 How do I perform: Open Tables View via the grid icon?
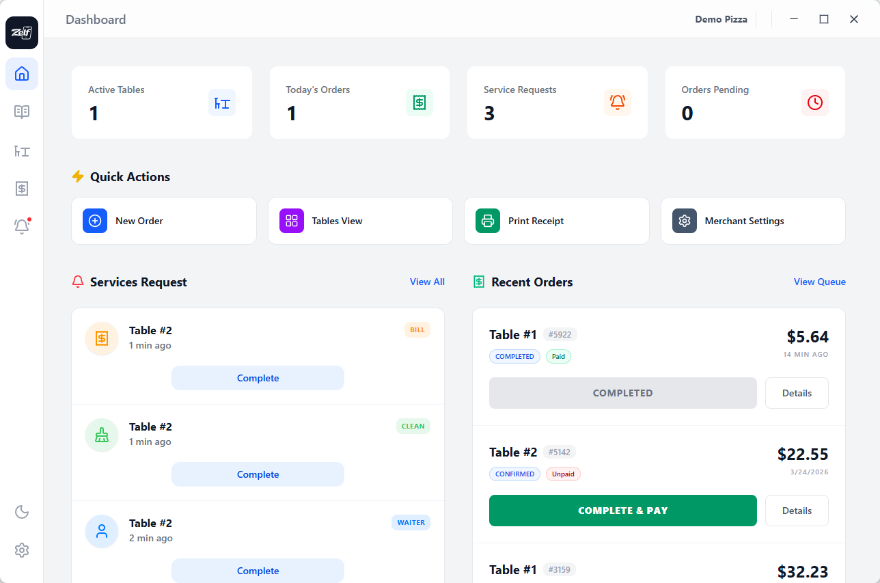291,221
